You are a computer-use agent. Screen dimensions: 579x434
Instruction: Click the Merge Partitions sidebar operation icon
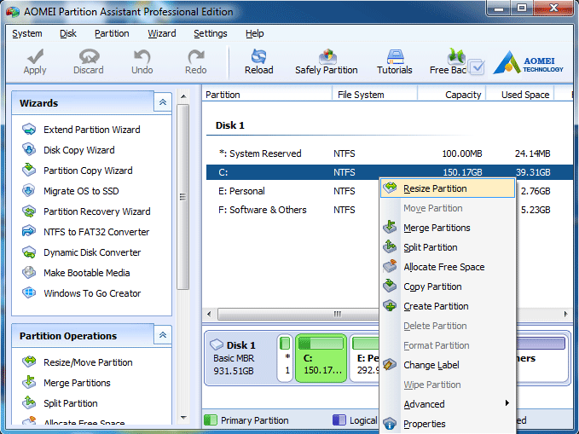[x=29, y=382]
